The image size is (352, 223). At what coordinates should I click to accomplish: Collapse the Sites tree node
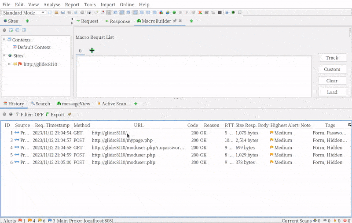coord(4,55)
